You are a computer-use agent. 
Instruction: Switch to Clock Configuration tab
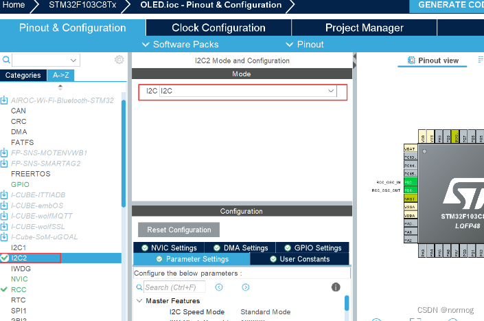(x=218, y=27)
